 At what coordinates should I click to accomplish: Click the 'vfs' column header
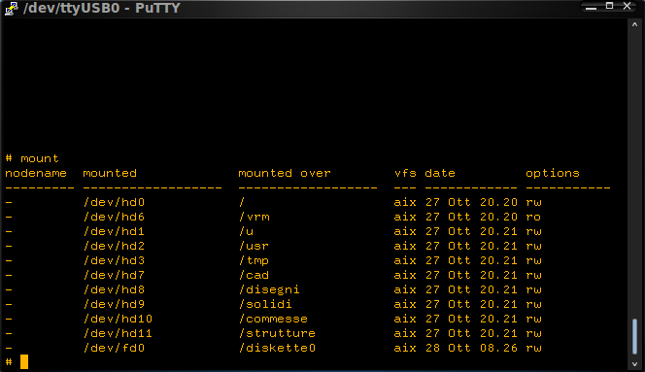405,173
